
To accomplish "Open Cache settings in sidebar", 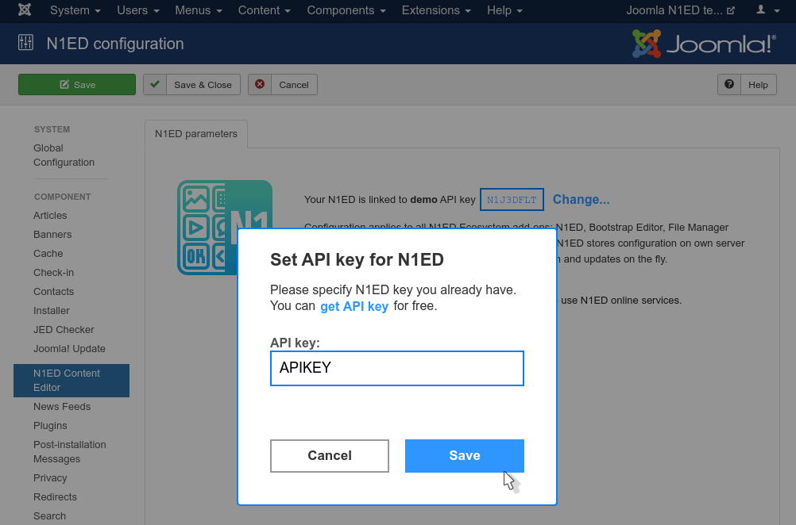I will pos(48,253).
